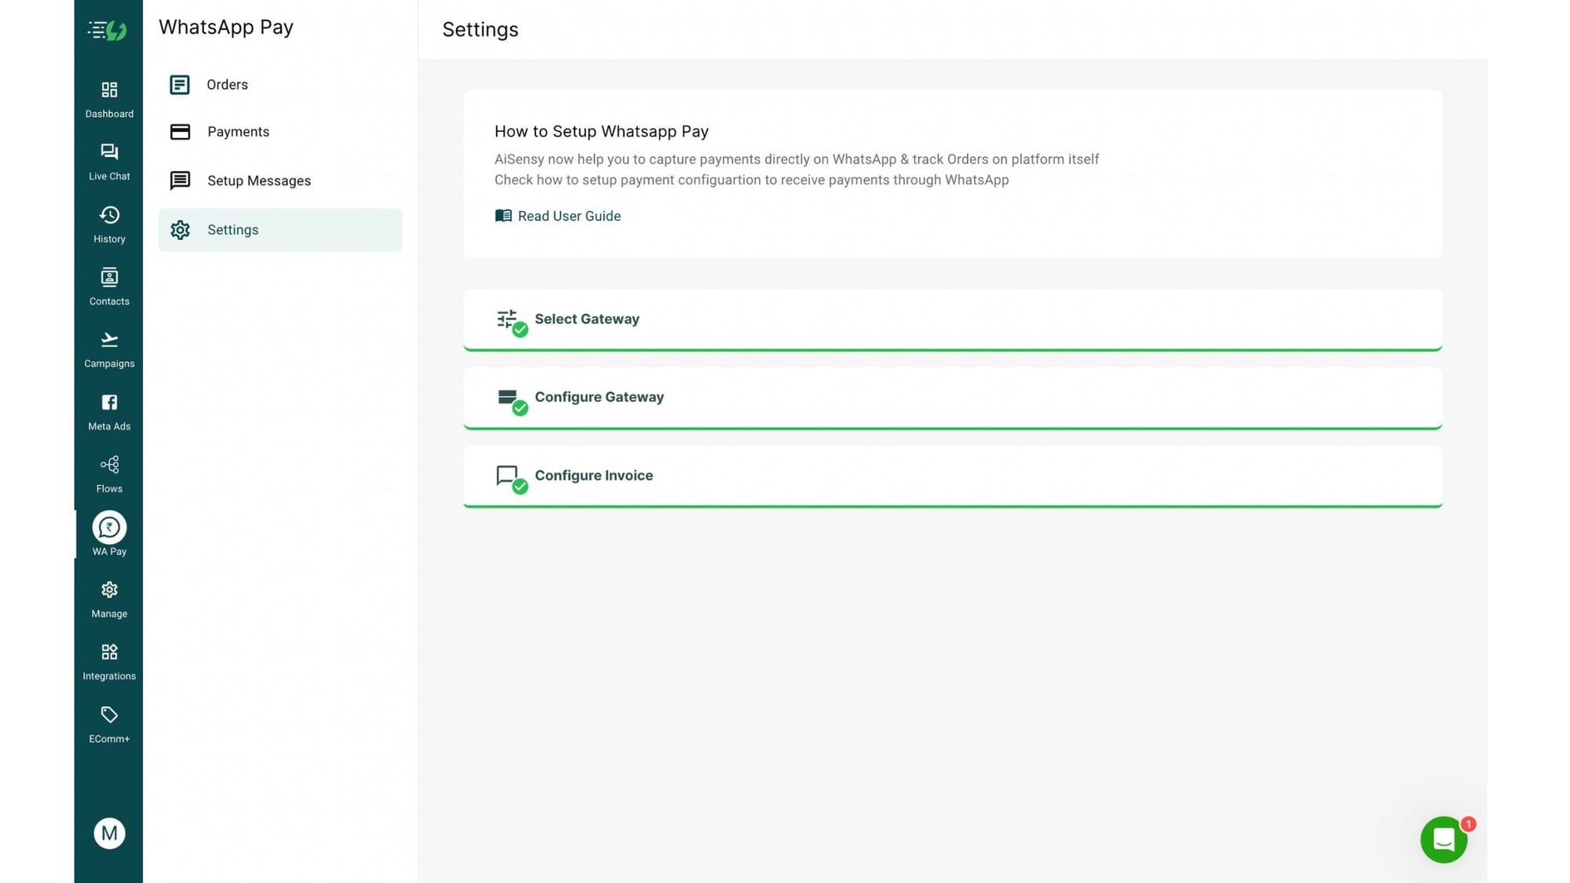Open Live Chat from sidebar
The height and width of the screenshot is (883, 1570).
(109, 152)
